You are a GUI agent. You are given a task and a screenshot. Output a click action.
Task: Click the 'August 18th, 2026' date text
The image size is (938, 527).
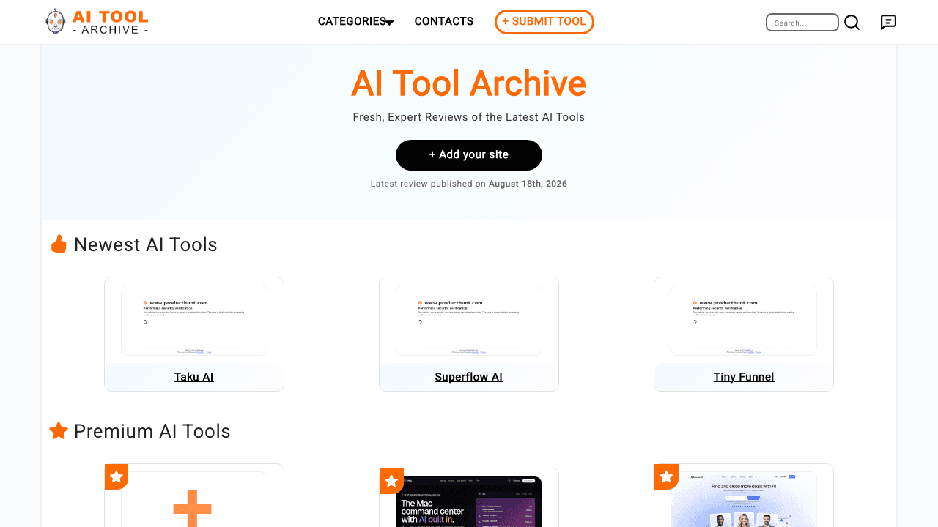click(528, 184)
